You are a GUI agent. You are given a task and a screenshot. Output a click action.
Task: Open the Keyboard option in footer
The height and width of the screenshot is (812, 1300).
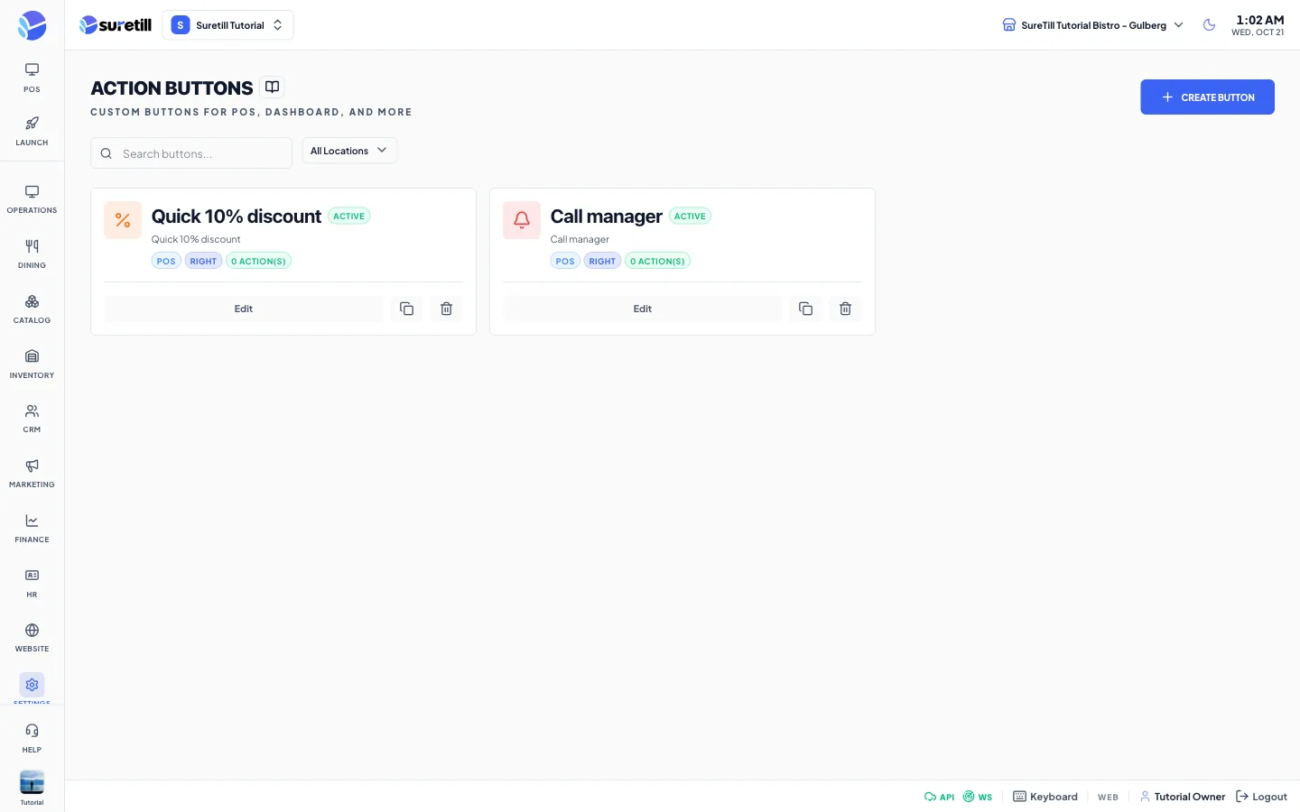[1045, 797]
